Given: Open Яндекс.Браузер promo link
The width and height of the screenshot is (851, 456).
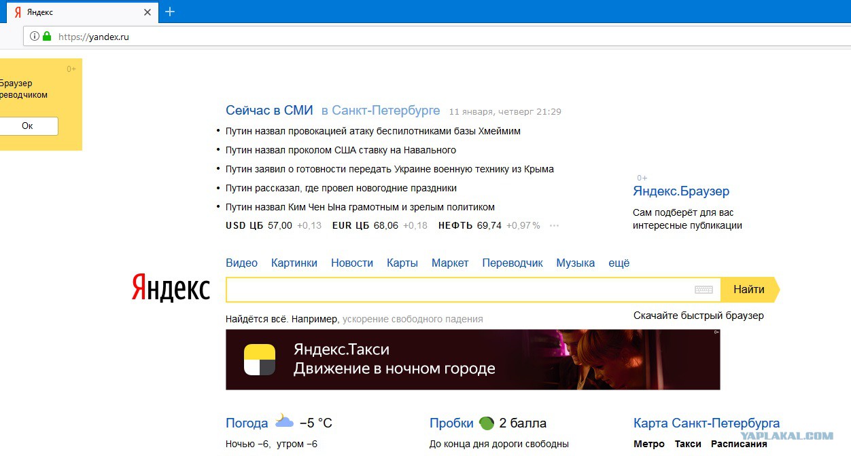Looking at the screenshot, I should pyautogui.click(x=681, y=191).
